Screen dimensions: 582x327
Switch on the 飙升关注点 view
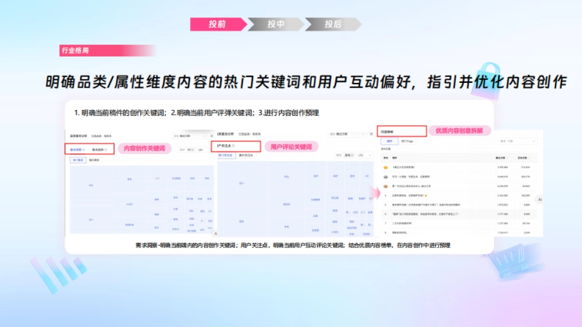tap(246, 155)
